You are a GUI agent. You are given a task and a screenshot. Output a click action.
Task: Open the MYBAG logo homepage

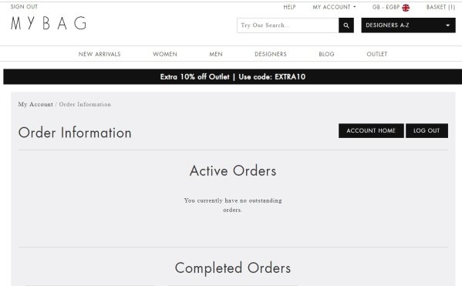[49, 23]
